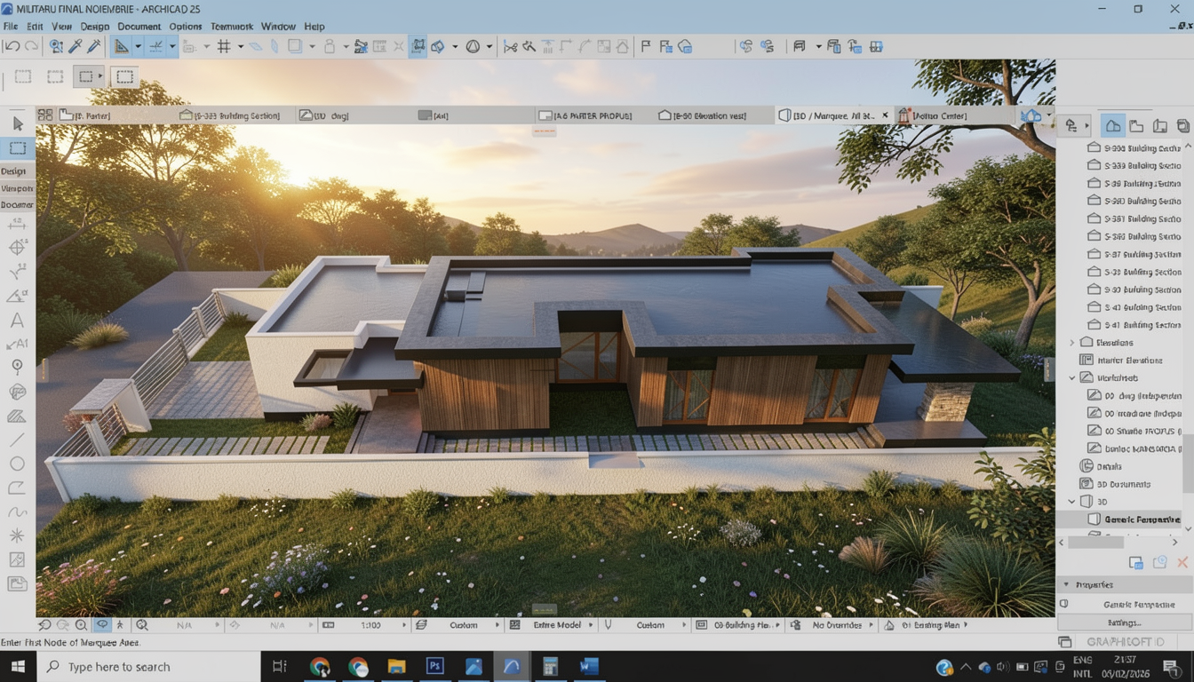Open Photoshop from the Windows taskbar
Screen dimensions: 1194x682
coord(435,666)
